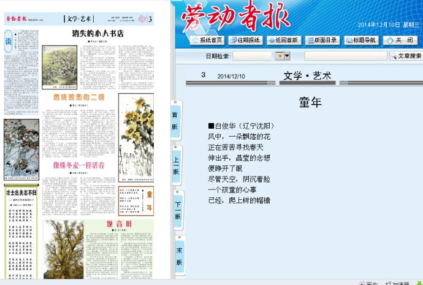Click the 文学·艺术 section title
Image resolution: width=423 pixels, height=285 pixels.
[307, 76]
